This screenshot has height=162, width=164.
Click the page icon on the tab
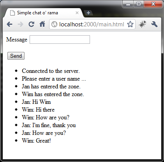click(12, 13)
